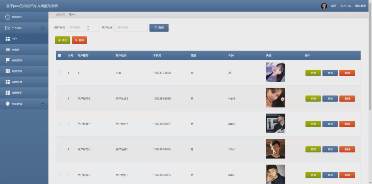The height and width of the screenshot is (184, 372).
Task: Open 充电启动 in the sidebar menu
Action: point(24,60)
